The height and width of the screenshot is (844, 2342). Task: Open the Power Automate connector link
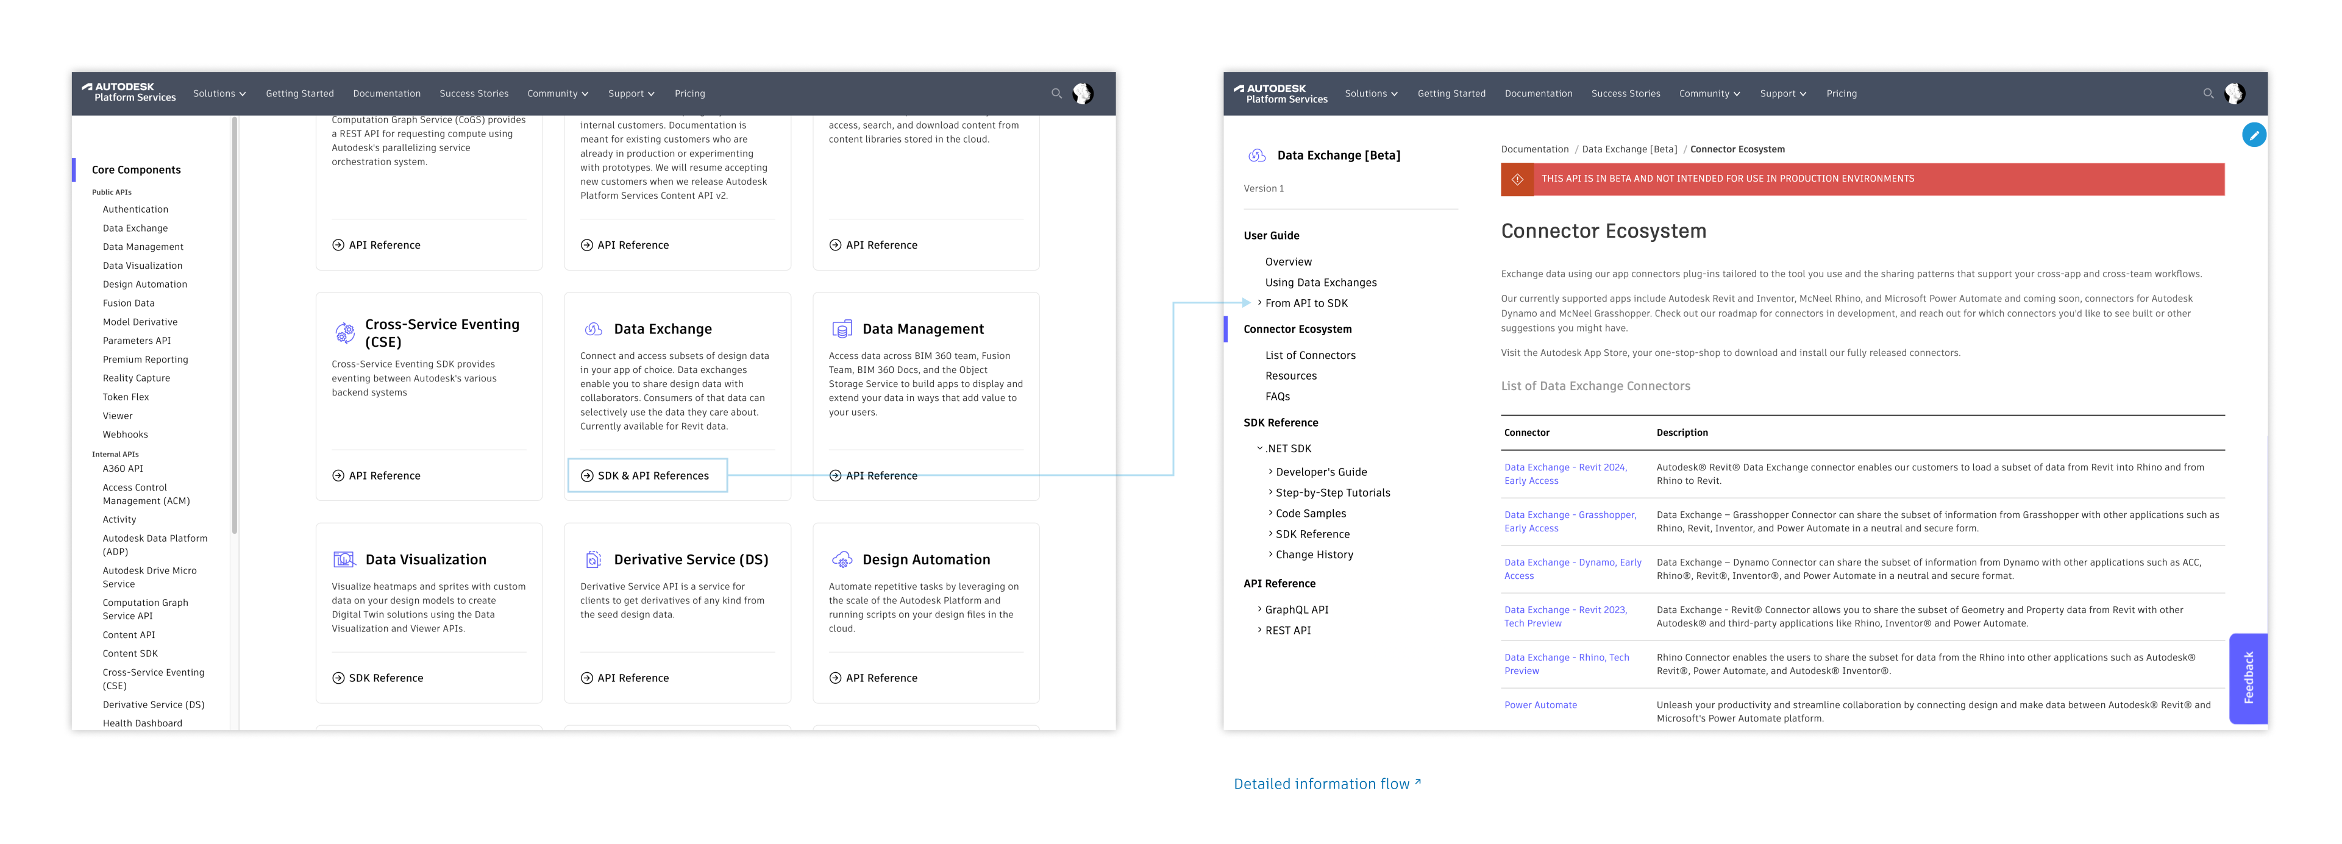pyautogui.click(x=1540, y=705)
